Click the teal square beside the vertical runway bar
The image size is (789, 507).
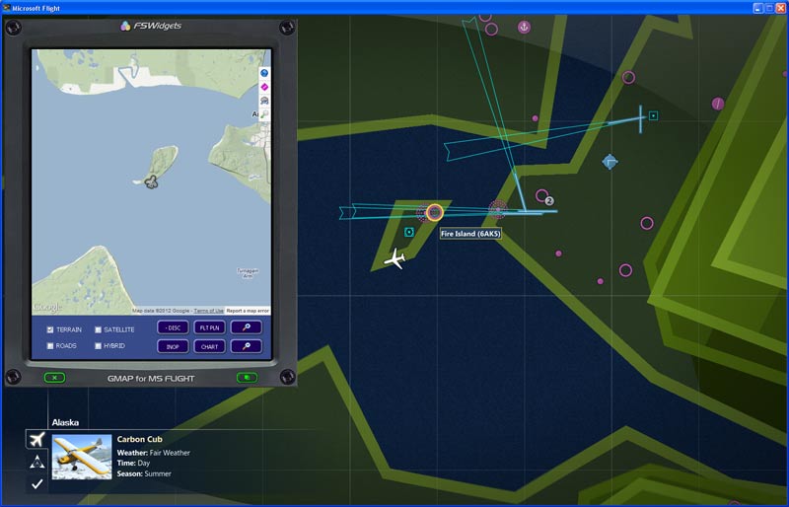653,115
